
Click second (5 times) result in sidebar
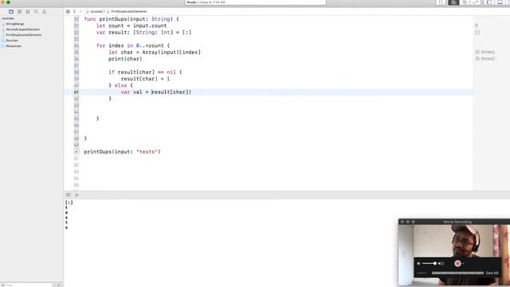pos(485,58)
